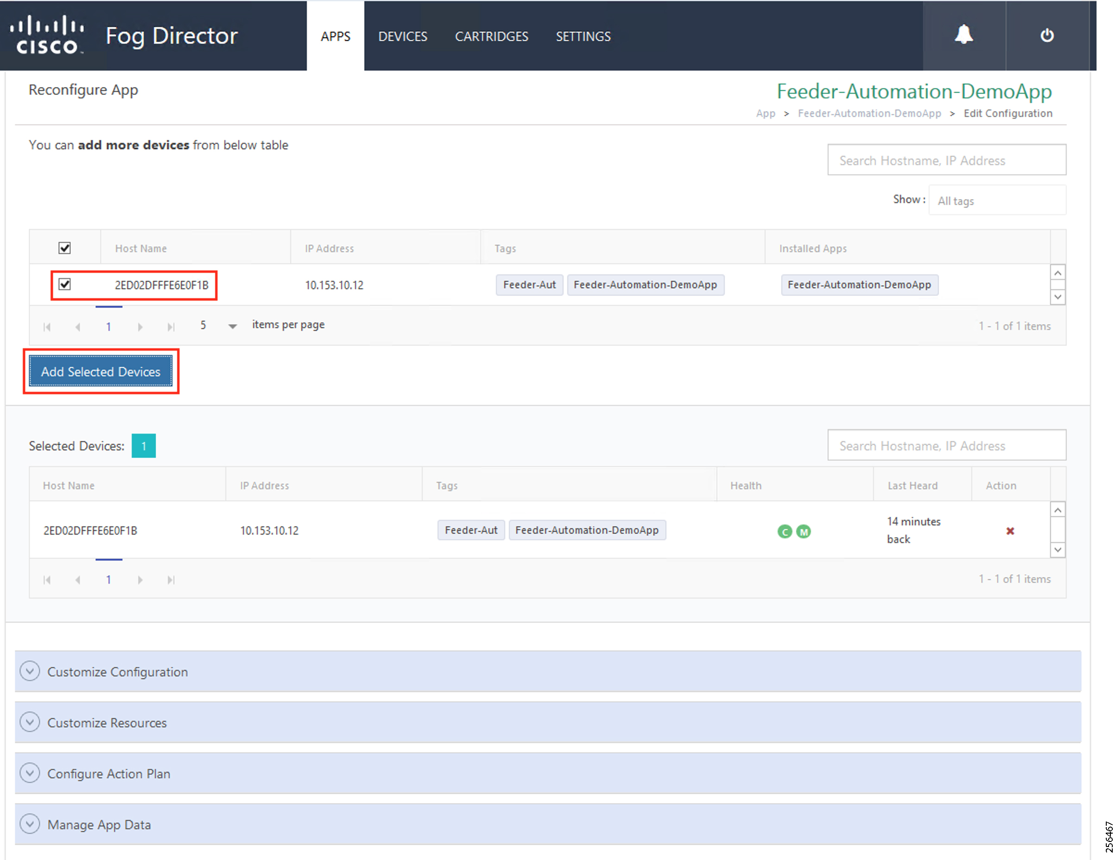Switch to the SETTINGS tab
Screen dimensions: 1116x860
click(x=583, y=36)
